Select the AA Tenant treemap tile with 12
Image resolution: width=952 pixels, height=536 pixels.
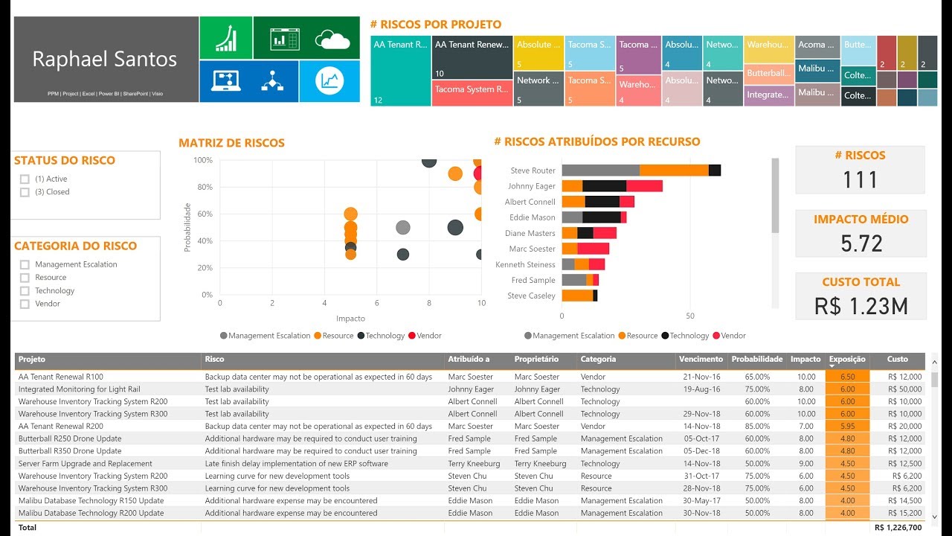tap(401, 71)
